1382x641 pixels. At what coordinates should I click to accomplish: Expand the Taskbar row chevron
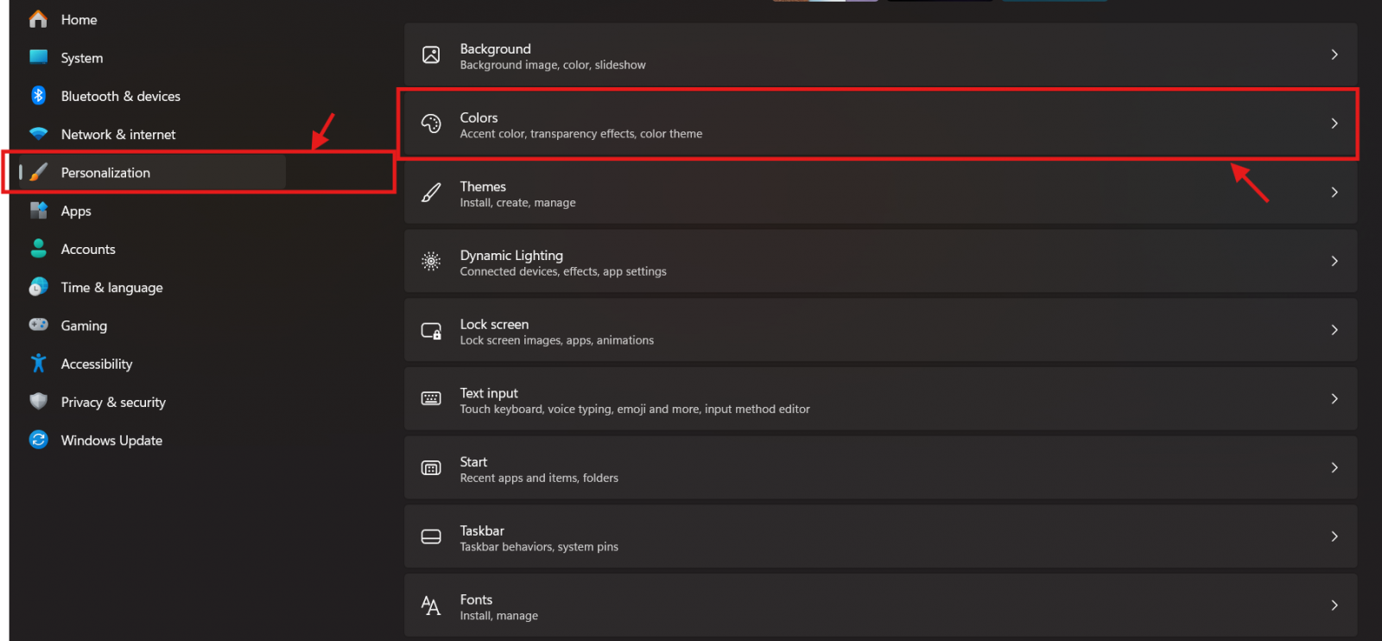click(1334, 536)
